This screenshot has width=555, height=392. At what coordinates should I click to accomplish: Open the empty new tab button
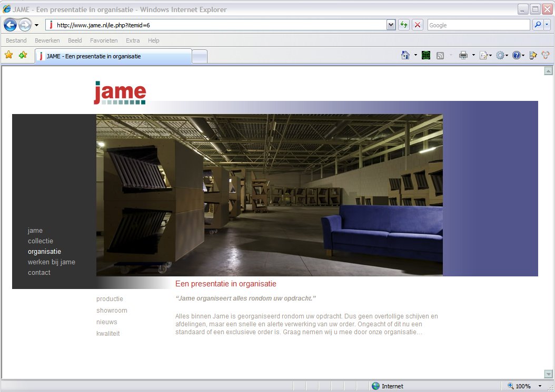coord(200,56)
